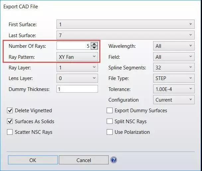Viewport: 202px width, 171px height.
Task: Check Split NSC Rays option
Action: (x=110, y=121)
